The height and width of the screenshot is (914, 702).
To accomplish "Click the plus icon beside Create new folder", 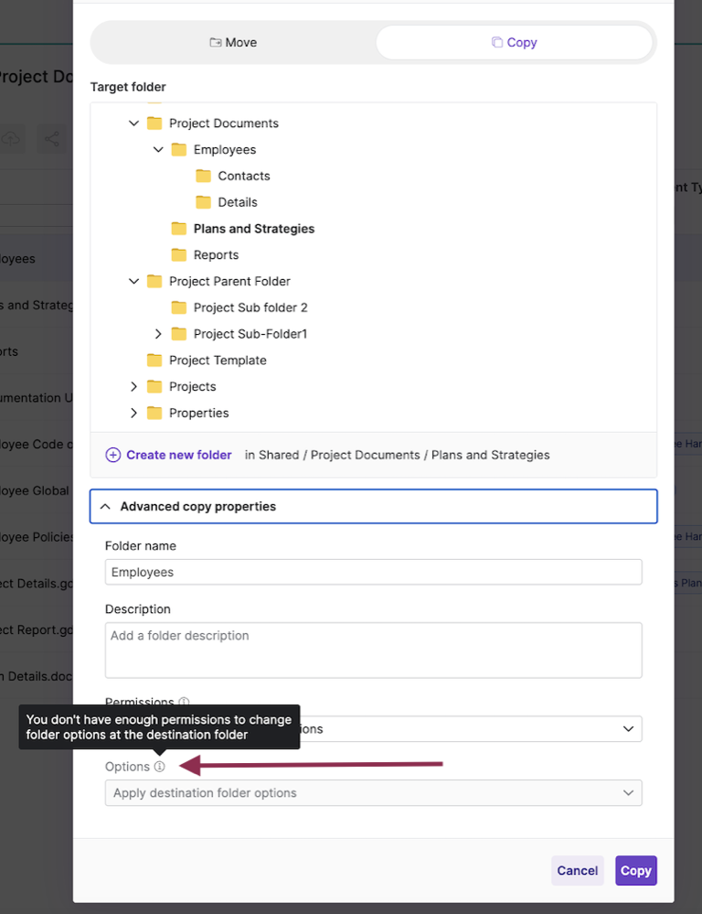I will pyautogui.click(x=112, y=455).
